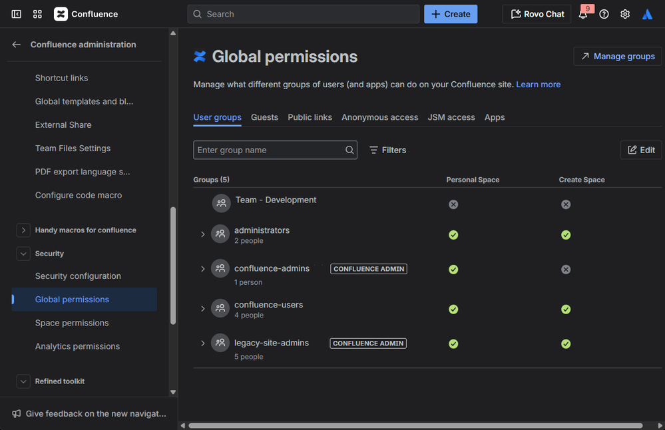Switch to the Anonymous access tab

pyautogui.click(x=380, y=117)
